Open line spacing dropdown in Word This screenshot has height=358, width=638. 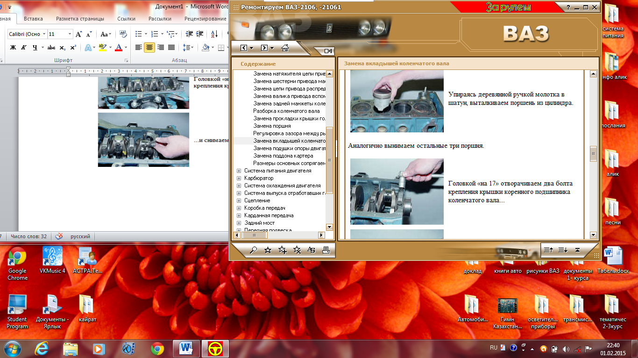(x=189, y=48)
